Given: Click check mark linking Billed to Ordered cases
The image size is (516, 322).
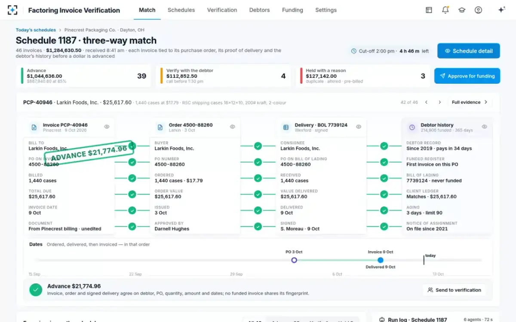Looking at the screenshot, I should (132, 178).
